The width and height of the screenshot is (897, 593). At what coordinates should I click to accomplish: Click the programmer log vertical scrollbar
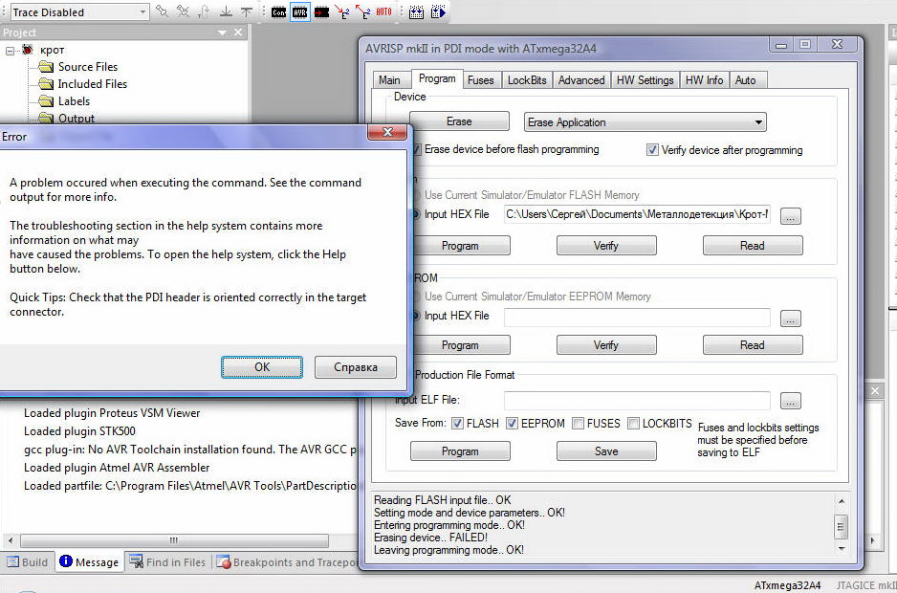(x=841, y=525)
